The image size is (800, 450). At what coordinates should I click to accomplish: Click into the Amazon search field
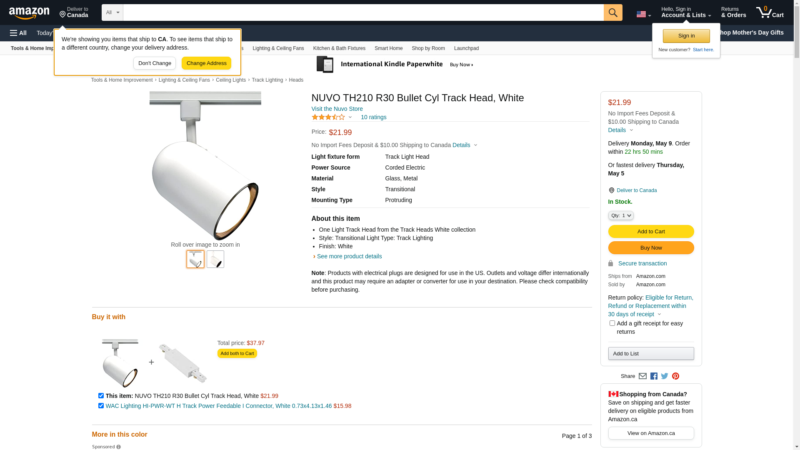click(363, 12)
